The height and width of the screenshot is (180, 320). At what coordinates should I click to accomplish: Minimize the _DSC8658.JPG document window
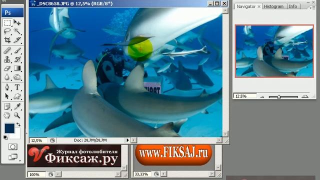(x=210, y=3)
